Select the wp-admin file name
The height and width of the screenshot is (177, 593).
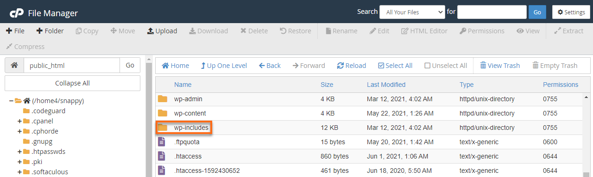[x=188, y=99]
